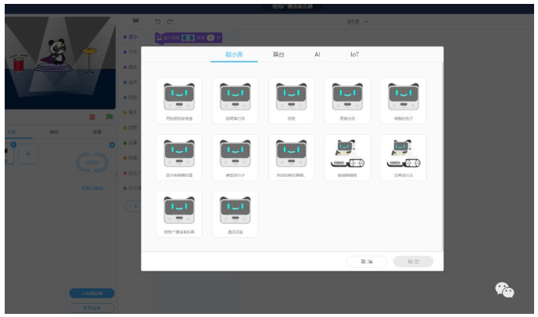Open the AI examples tab
538x317 pixels.
(317, 54)
